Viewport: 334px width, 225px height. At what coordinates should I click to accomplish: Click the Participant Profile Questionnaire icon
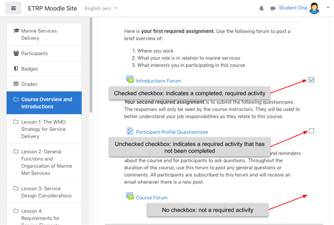(x=130, y=131)
